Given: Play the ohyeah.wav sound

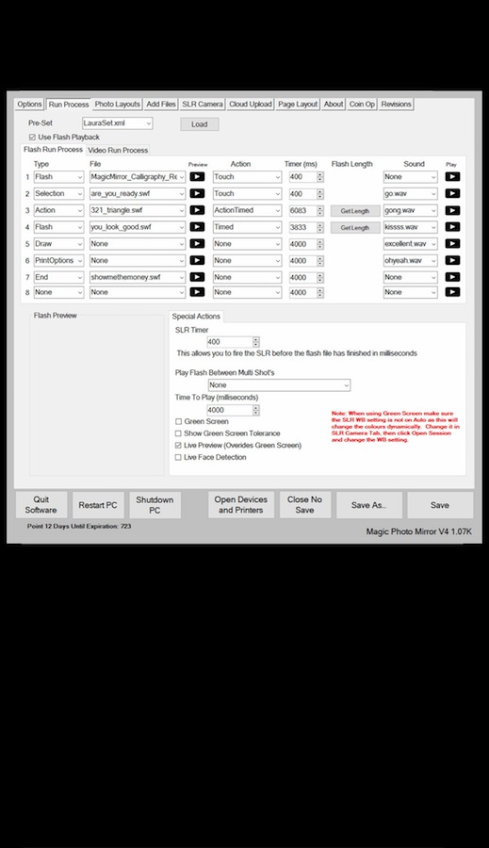Looking at the screenshot, I should pos(452,261).
